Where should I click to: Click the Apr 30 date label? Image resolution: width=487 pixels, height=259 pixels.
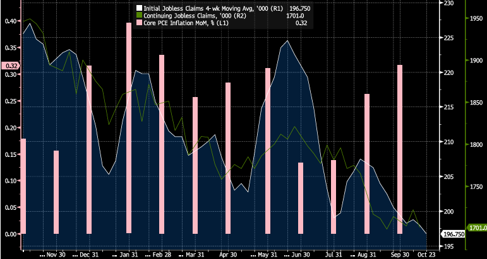pos(228,255)
